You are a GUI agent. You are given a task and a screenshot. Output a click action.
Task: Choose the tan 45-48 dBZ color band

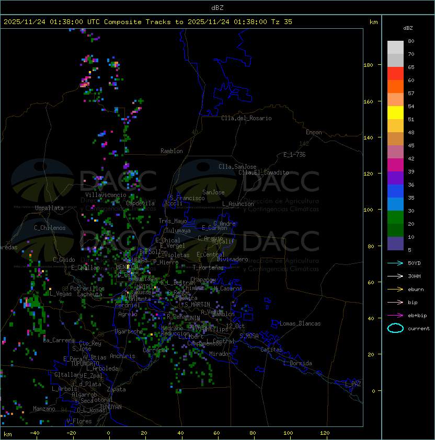pos(395,138)
